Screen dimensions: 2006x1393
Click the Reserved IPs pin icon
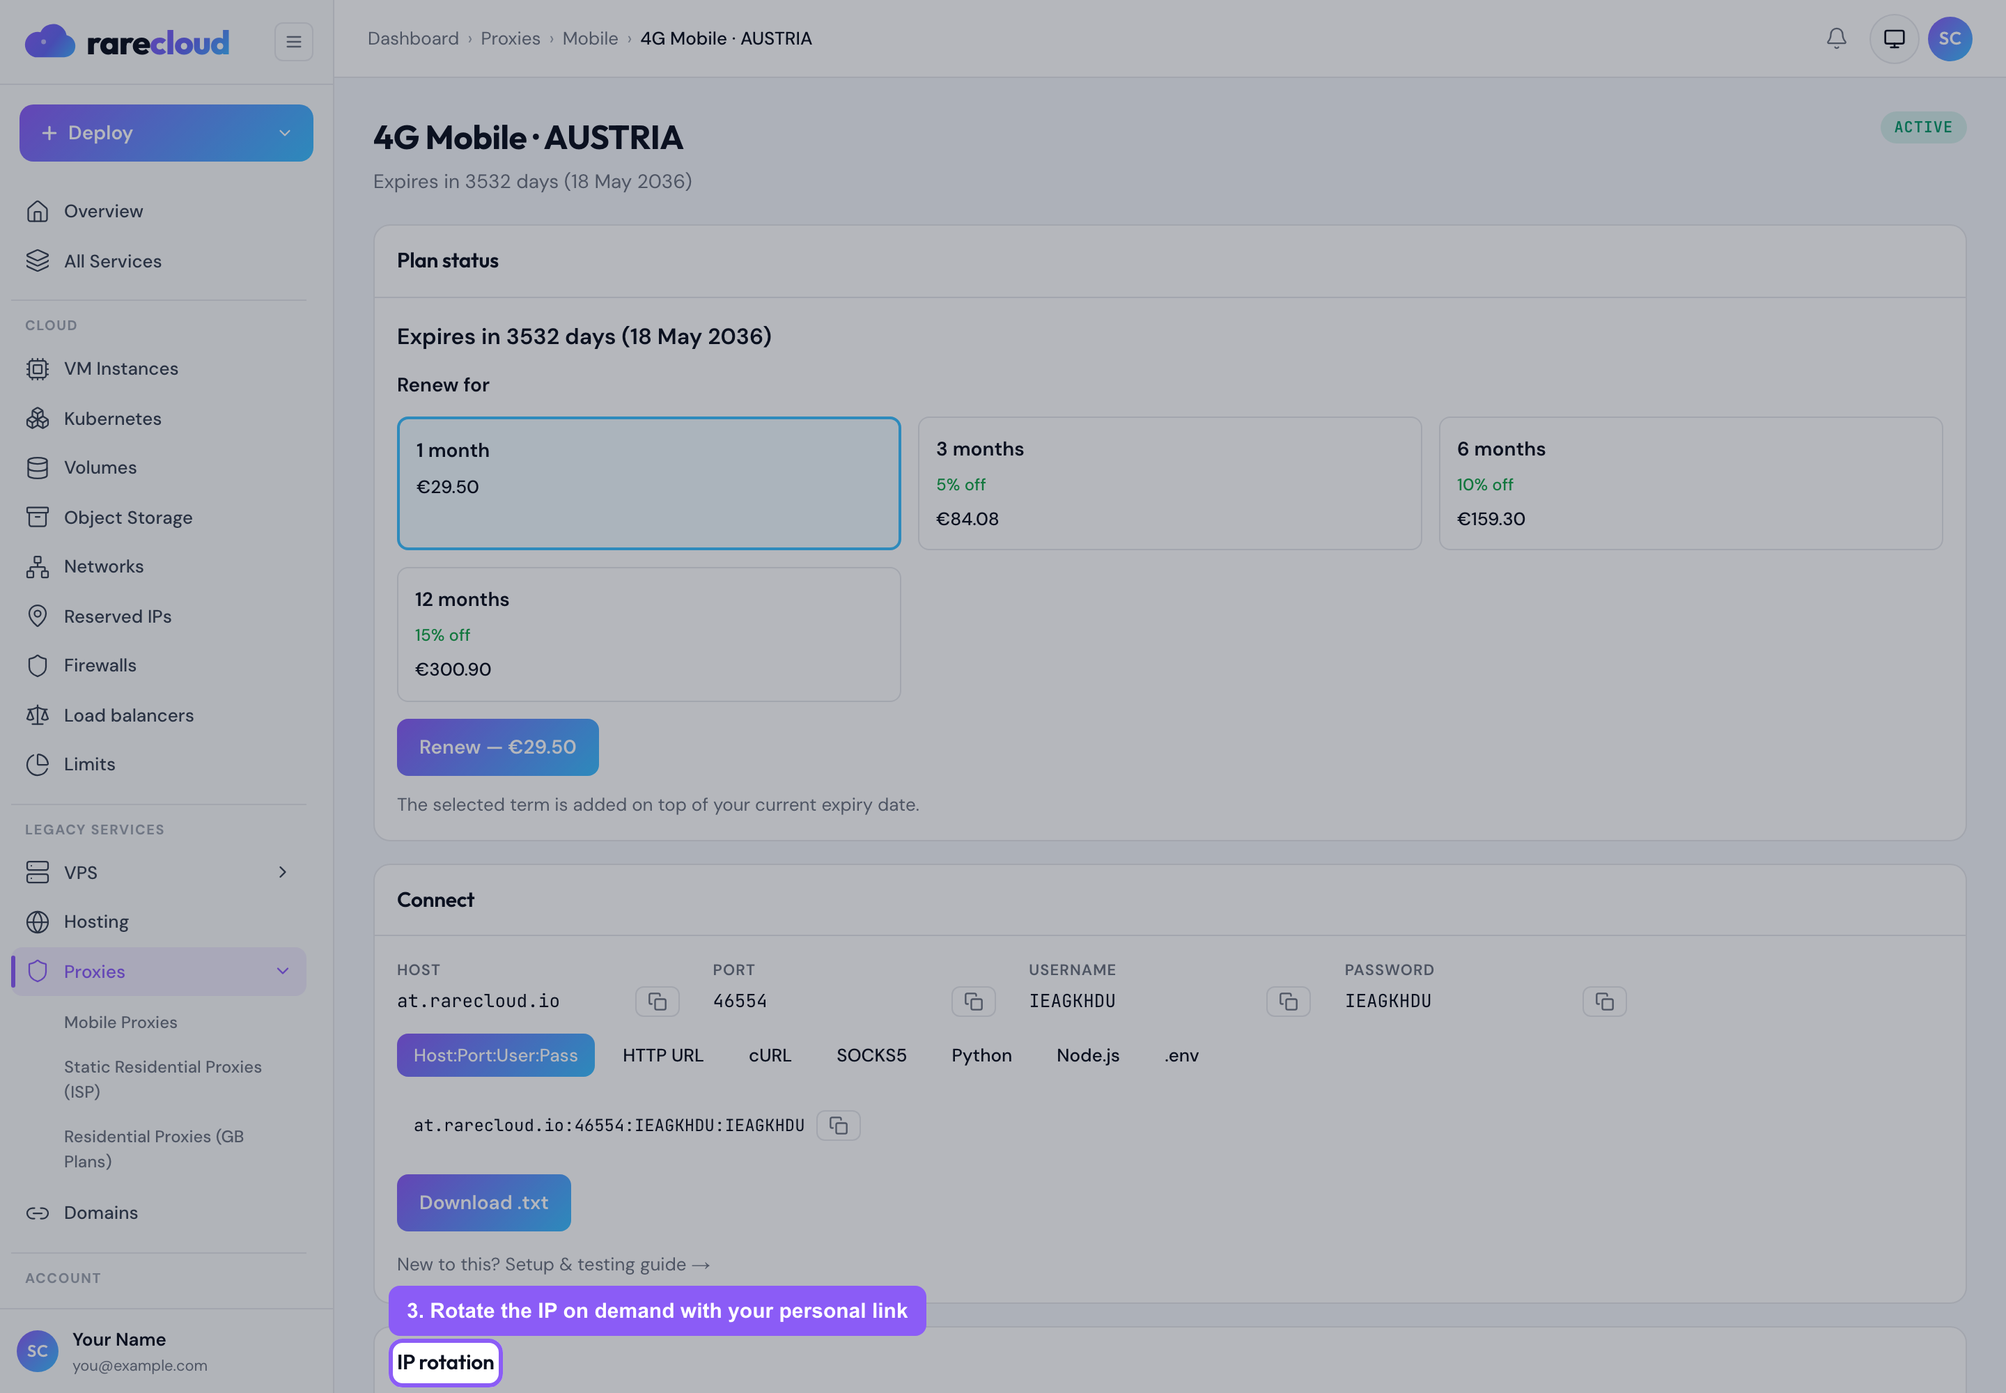pos(38,616)
